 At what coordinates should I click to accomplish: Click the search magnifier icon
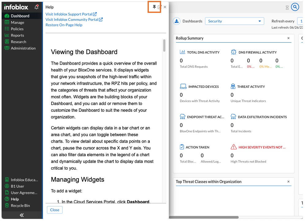(295, 7)
